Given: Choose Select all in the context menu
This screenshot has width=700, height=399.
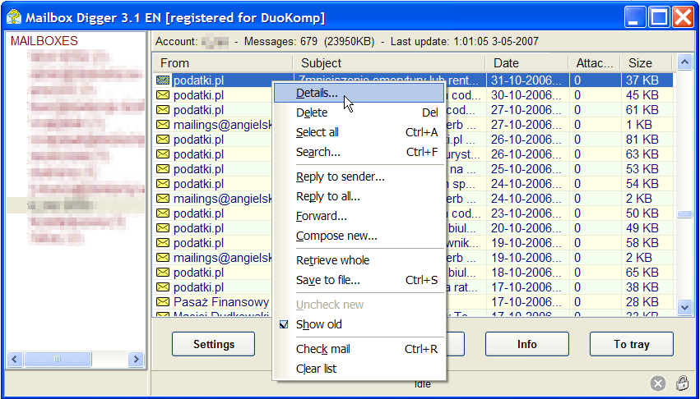Looking at the screenshot, I should pos(359,132).
